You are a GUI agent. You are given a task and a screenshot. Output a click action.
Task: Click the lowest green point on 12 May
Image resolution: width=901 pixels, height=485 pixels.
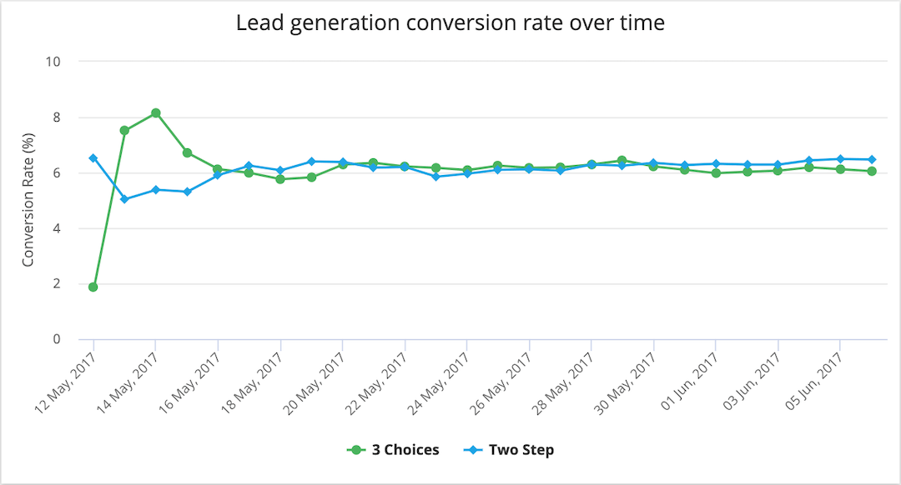coord(93,287)
